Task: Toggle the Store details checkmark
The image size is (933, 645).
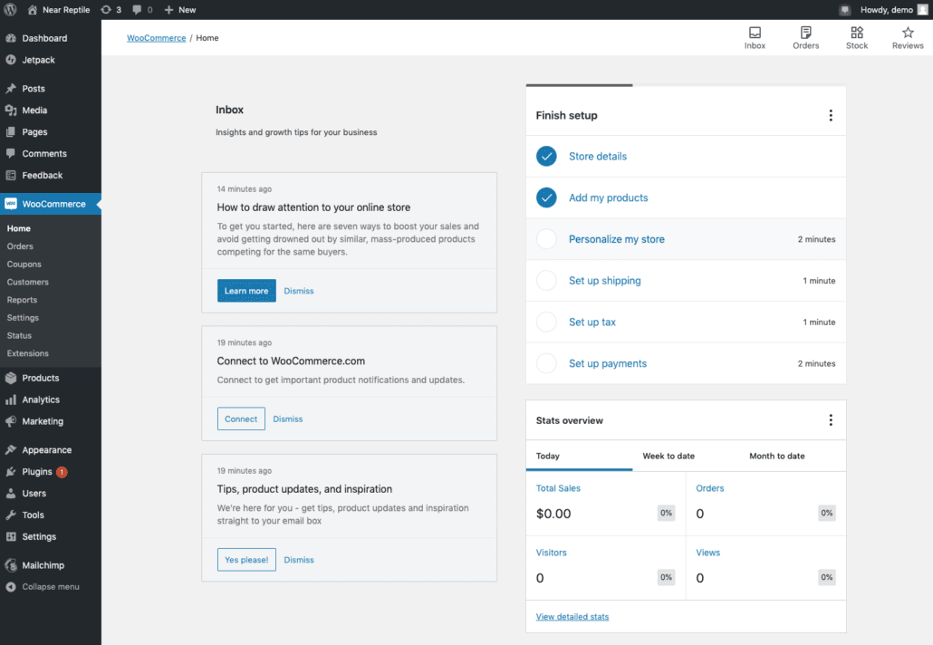Action: coord(546,157)
